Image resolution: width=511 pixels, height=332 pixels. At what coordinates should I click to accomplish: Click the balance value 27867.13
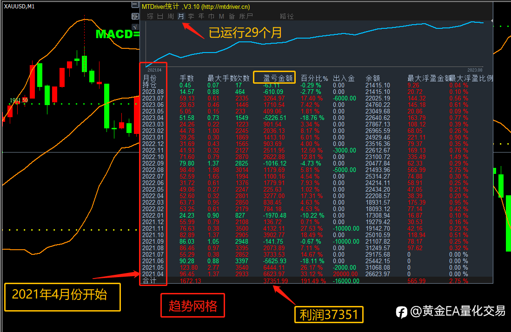tap(378, 125)
